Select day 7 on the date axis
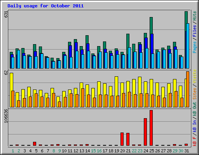Screen dimensions: 199x155 (x=48, y=151)
